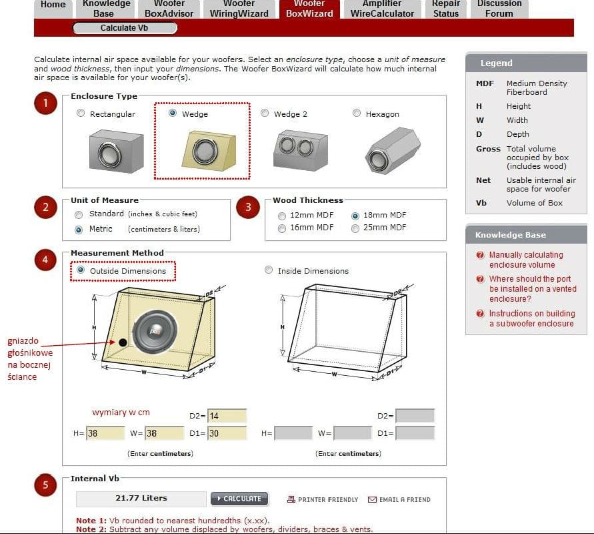
Task: Select 25mm MDF wood thickness
Action: click(x=355, y=228)
